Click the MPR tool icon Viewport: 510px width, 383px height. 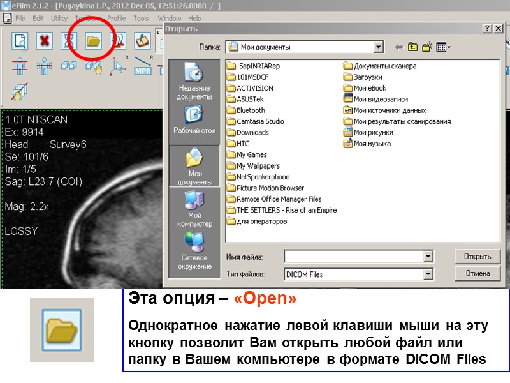tap(143, 66)
